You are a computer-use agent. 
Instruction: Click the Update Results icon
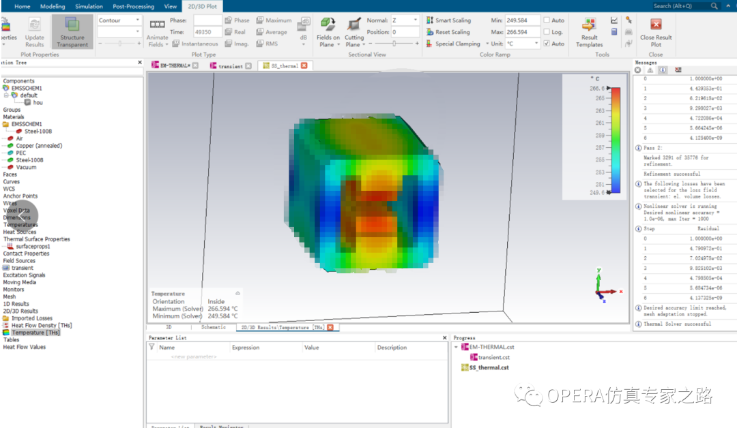point(34,25)
